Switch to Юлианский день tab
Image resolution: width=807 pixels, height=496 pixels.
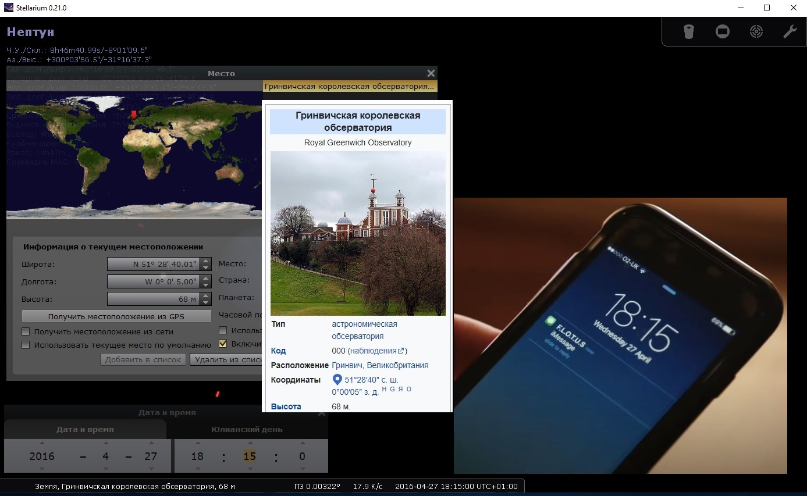point(247,430)
